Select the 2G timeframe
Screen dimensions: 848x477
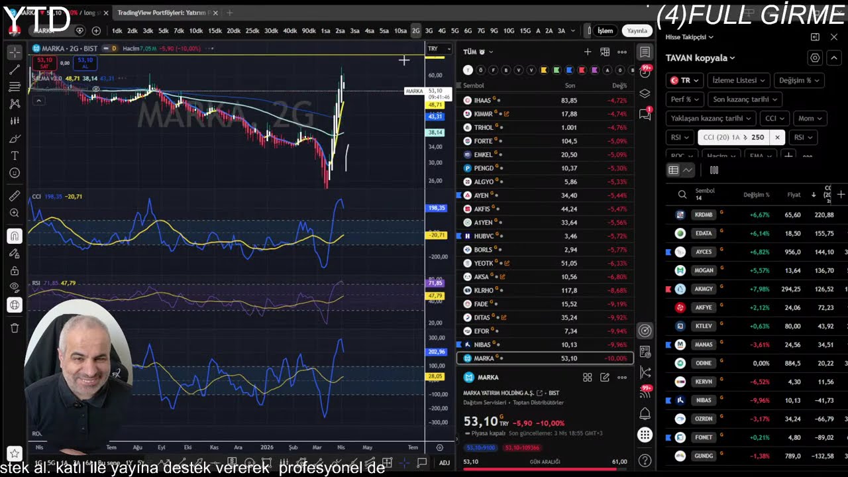(x=415, y=31)
